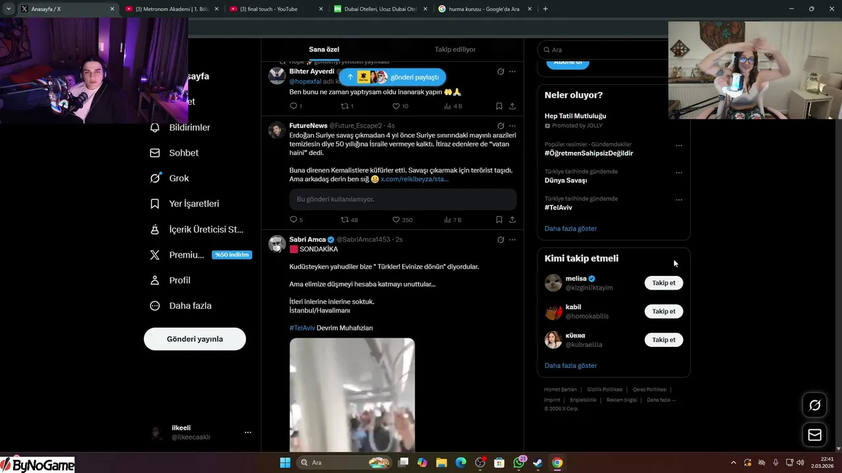Open options for Dünya Savaşı trend
Screen dimensions: 842x473
click(679, 173)
